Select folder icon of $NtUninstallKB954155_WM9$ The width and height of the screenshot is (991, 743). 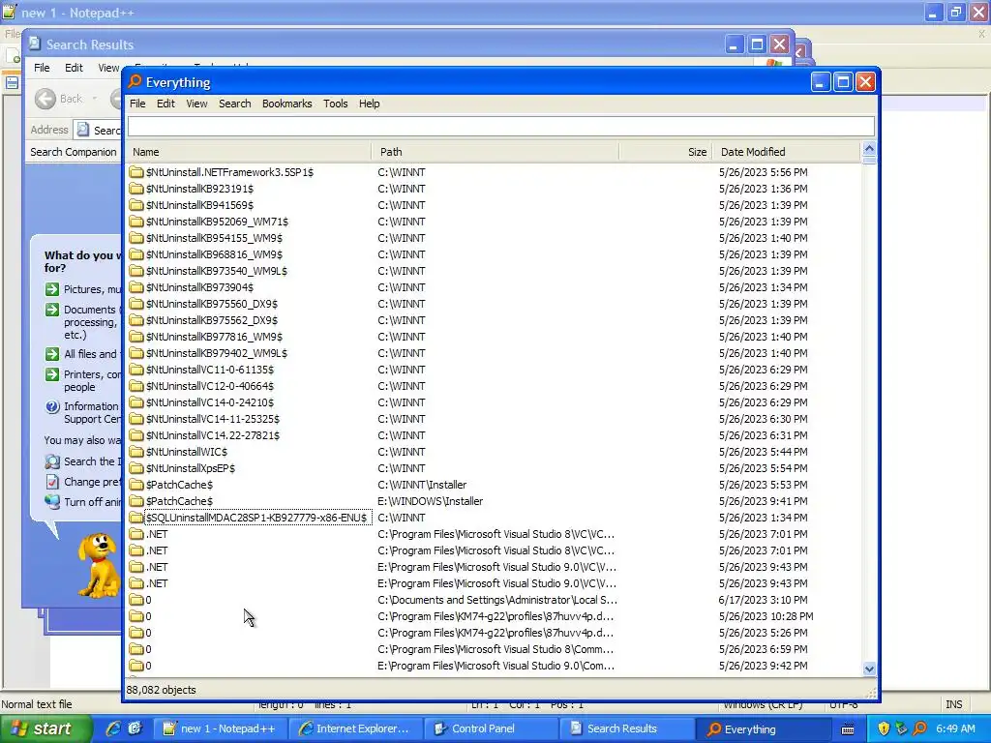click(135, 238)
